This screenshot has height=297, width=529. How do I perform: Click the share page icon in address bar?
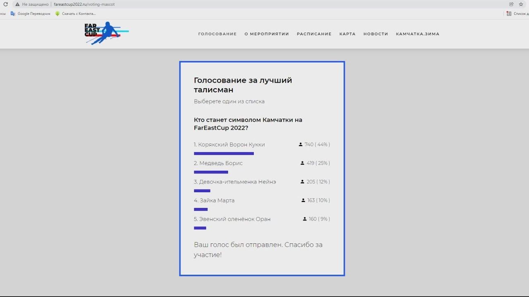[x=511, y=4]
